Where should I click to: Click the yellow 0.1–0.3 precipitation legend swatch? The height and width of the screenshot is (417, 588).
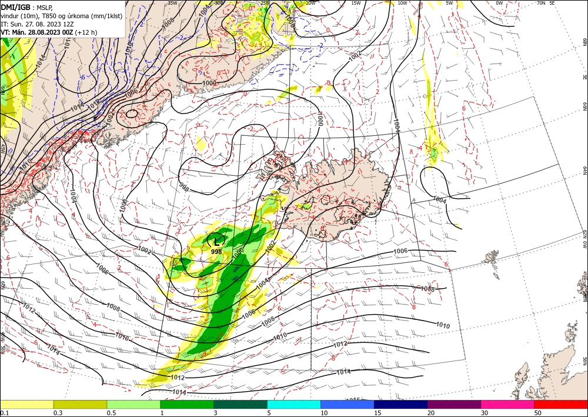pyautogui.click(x=26, y=405)
